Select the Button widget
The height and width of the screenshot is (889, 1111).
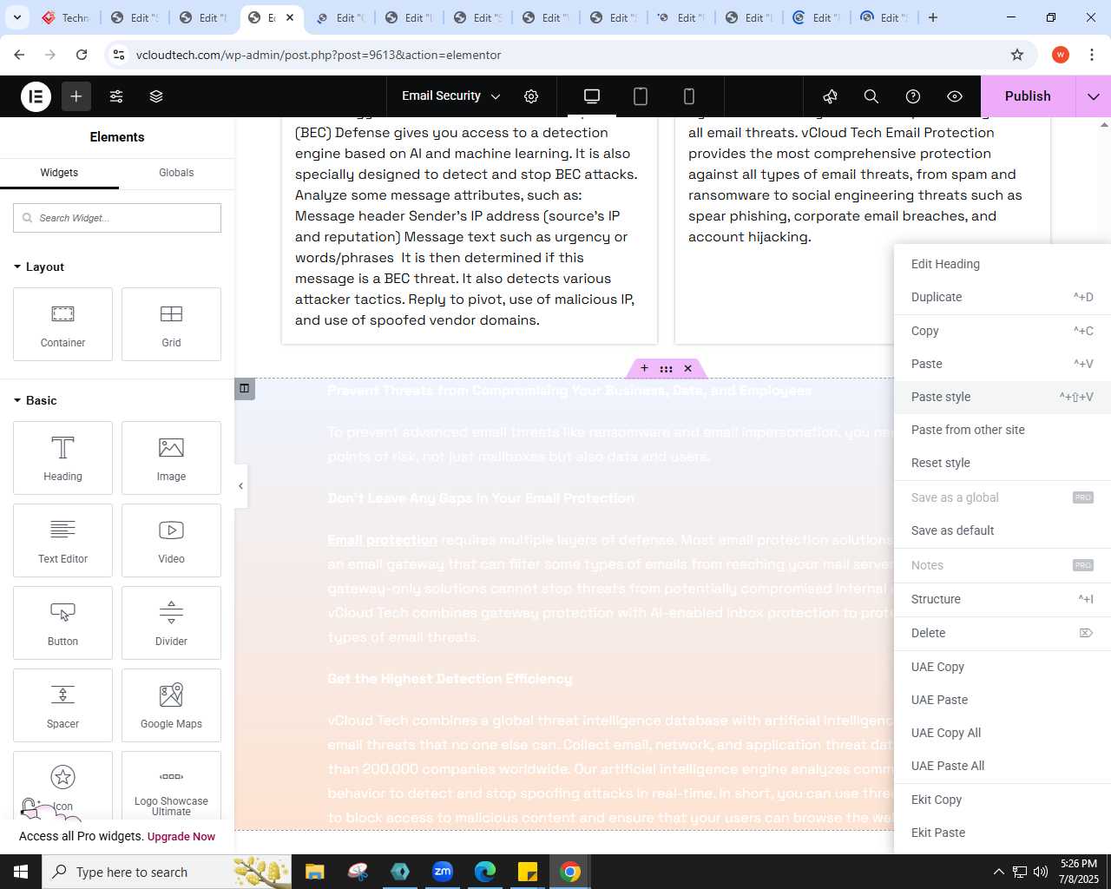(62, 622)
